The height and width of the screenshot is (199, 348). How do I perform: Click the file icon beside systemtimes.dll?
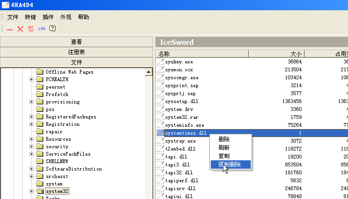[160, 133]
